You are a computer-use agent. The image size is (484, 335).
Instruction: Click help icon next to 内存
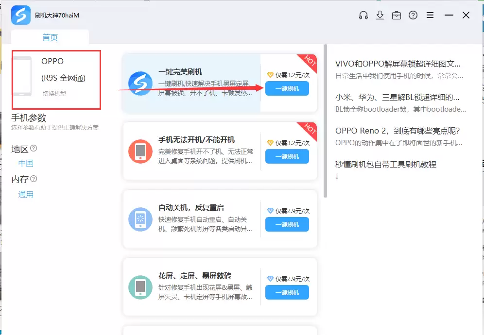tap(34, 179)
